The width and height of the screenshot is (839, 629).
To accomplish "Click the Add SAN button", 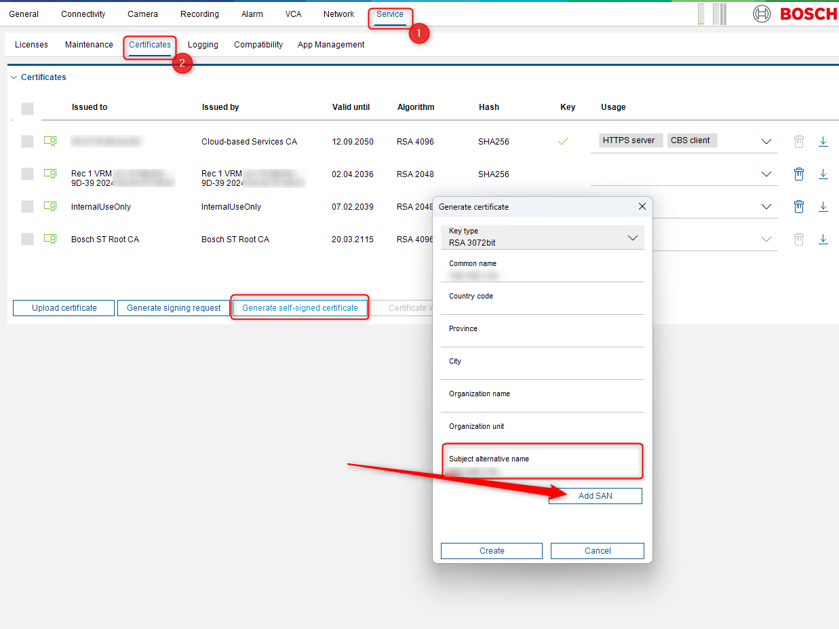I will click(595, 496).
